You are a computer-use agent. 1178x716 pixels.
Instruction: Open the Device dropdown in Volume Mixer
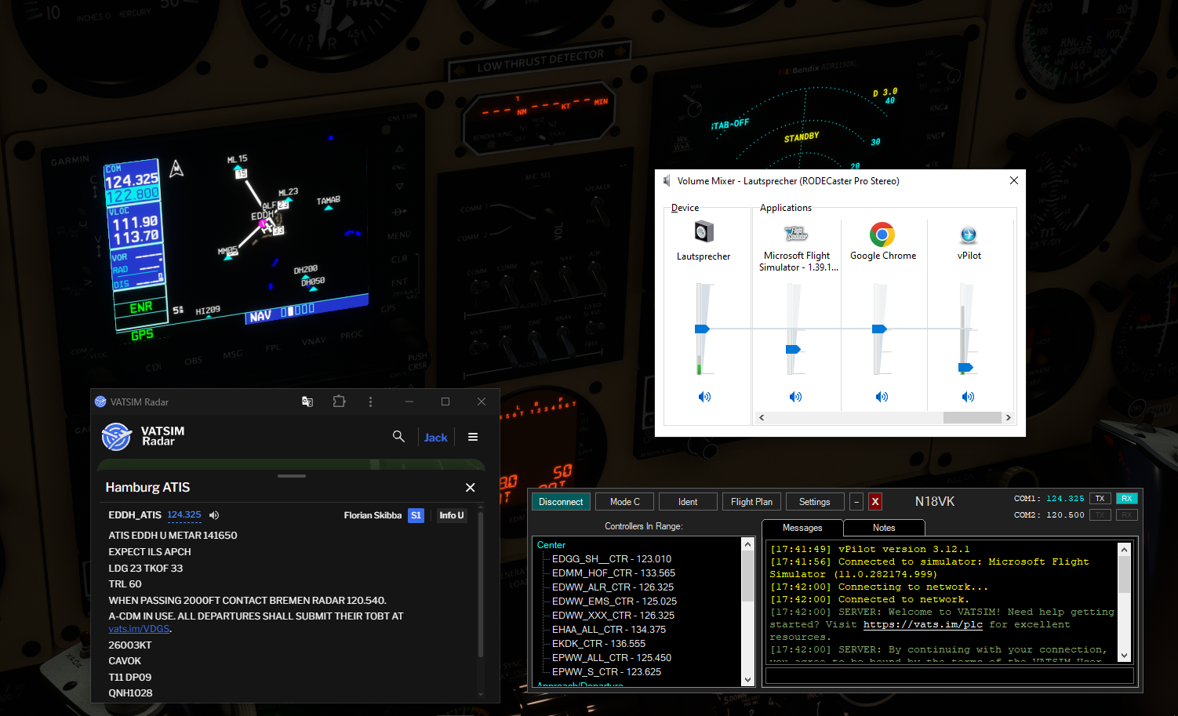(685, 208)
